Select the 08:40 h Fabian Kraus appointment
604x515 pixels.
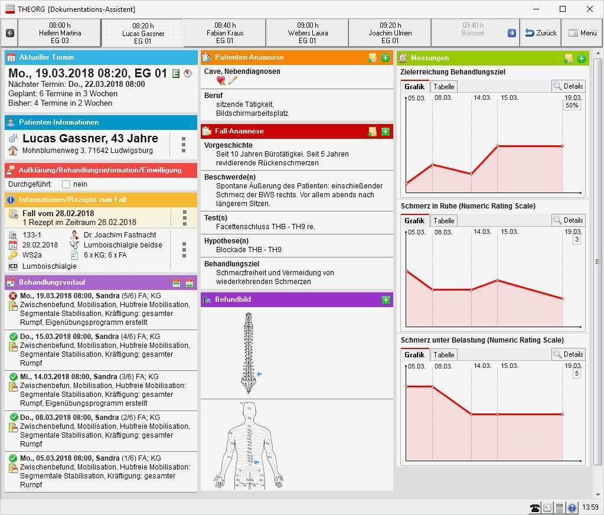coord(225,33)
